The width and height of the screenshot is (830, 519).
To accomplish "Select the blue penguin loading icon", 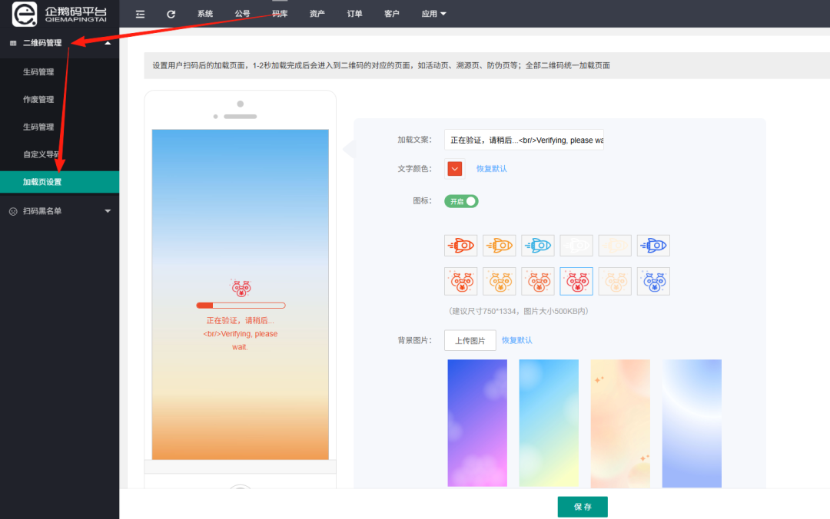I will tap(652, 281).
